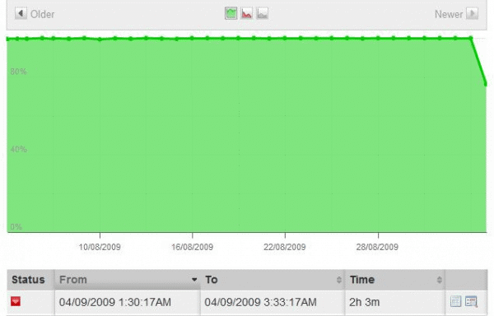Go to newer uptime data
Screen dimensions: 494x316
click(x=456, y=14)
